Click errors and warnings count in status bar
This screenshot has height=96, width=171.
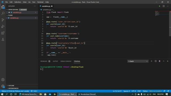point(34,91)
